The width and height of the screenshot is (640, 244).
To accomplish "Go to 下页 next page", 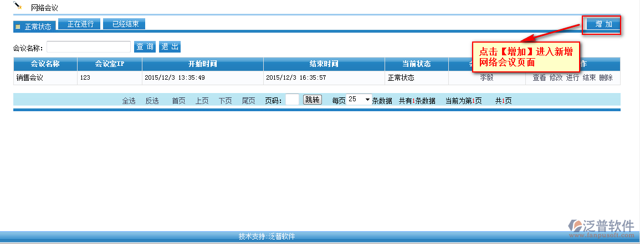I will pos(225,101).
